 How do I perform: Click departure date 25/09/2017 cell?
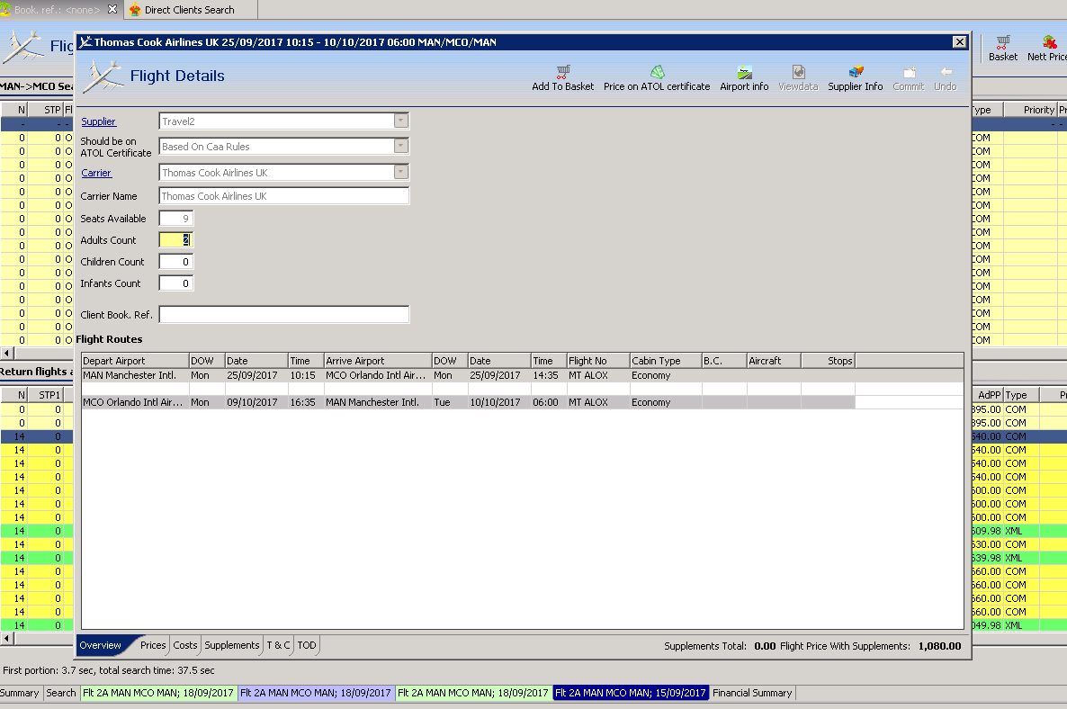coord(256,375)
